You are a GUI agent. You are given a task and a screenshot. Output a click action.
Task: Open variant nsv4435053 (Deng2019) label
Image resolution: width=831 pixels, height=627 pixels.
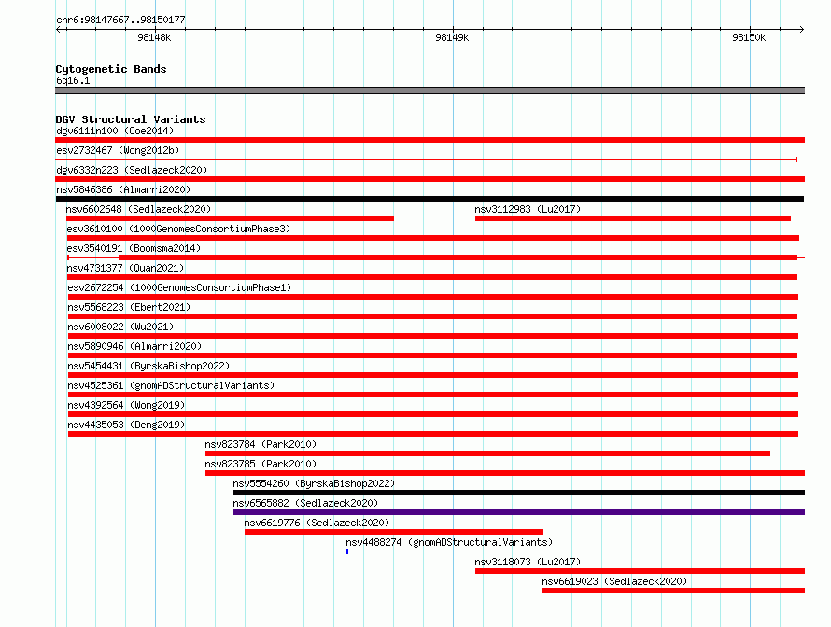click(x=126, y=425)
